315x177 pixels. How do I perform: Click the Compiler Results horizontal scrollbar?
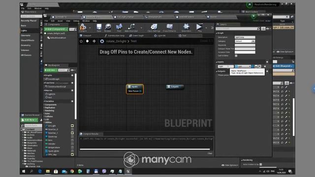pyautogui.click(x=145, y=149)
